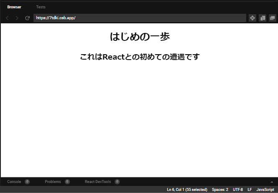The height and width of the screenshot is (193, 278).
Task: Change end-of-line sequence LF
Action: pos(250,190)
